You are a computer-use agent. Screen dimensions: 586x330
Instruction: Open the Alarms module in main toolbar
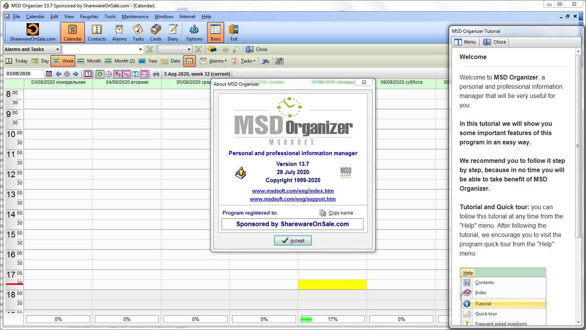click(119, 32)
